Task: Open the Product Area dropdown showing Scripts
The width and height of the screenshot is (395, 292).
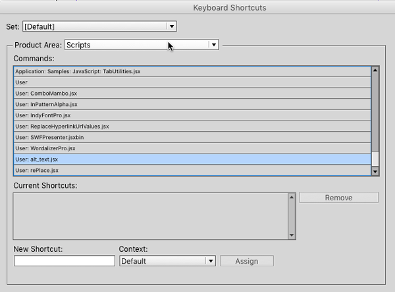Action: point(142,45)
